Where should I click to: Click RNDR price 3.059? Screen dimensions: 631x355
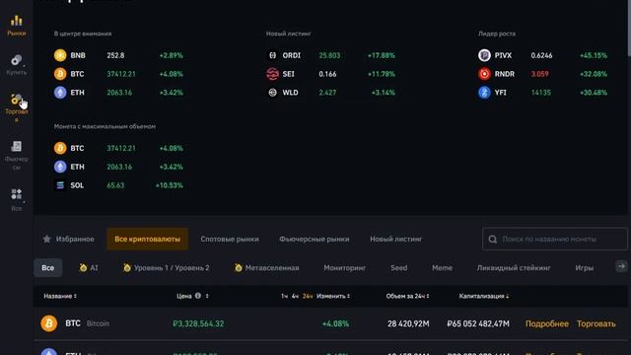coord(539,74)
